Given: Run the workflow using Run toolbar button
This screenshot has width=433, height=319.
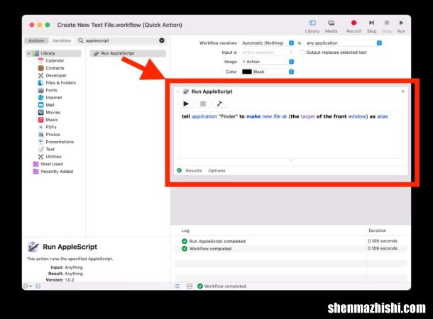Looking at the screenshot, I should [401, 26].
